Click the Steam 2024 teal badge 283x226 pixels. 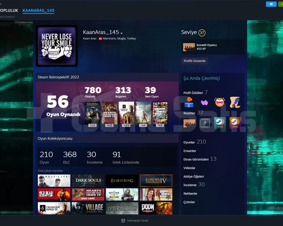tap(220, 123)
